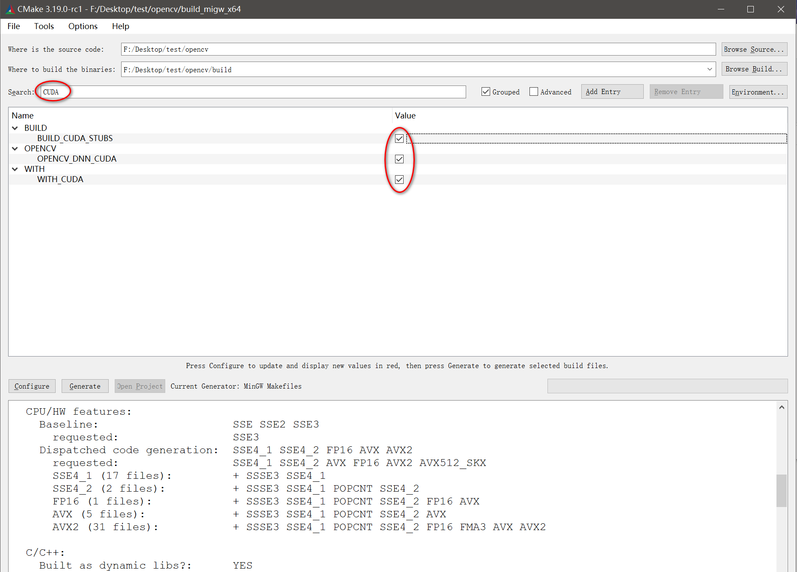Image resolution: width=797 pixels, height=572 pixels.
Task: Open the build binaries path dropdown
Action: [x=709, y=69]
